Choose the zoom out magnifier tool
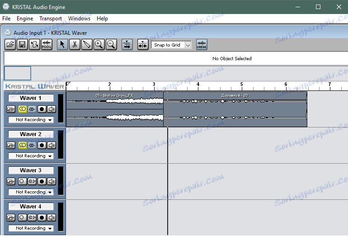The height and width of the screenshot is (236, 348). click(x=111, y=45)
